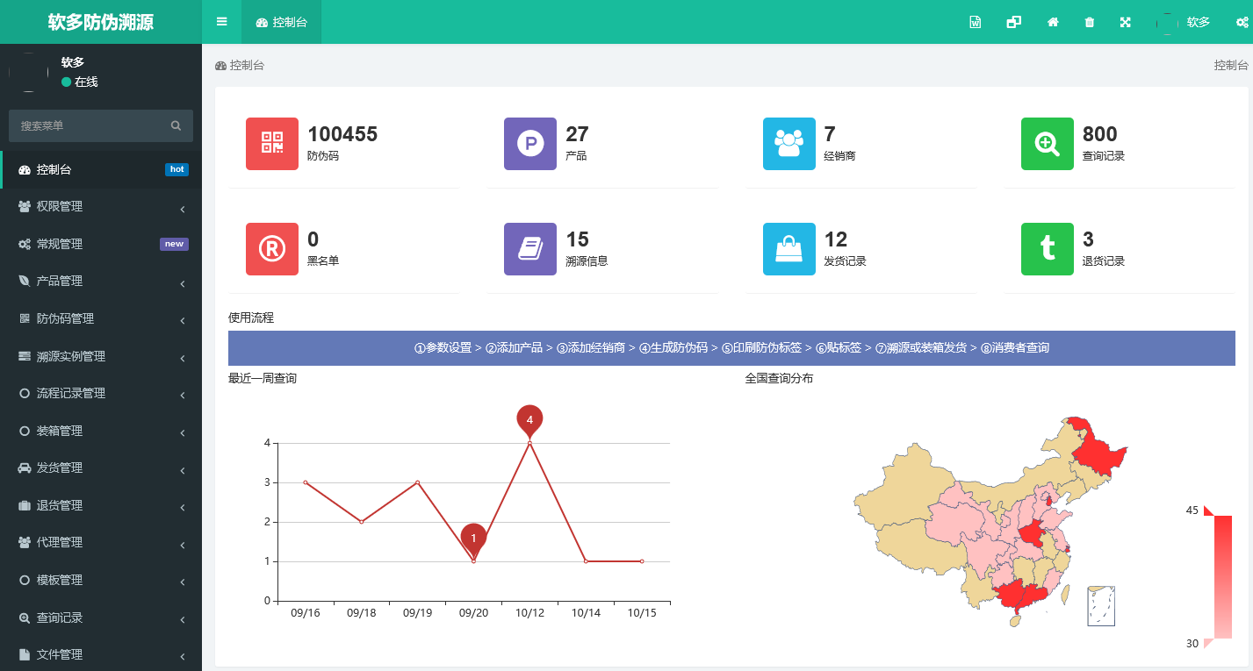Click the blue shipping records bag icon

point(789,249)
